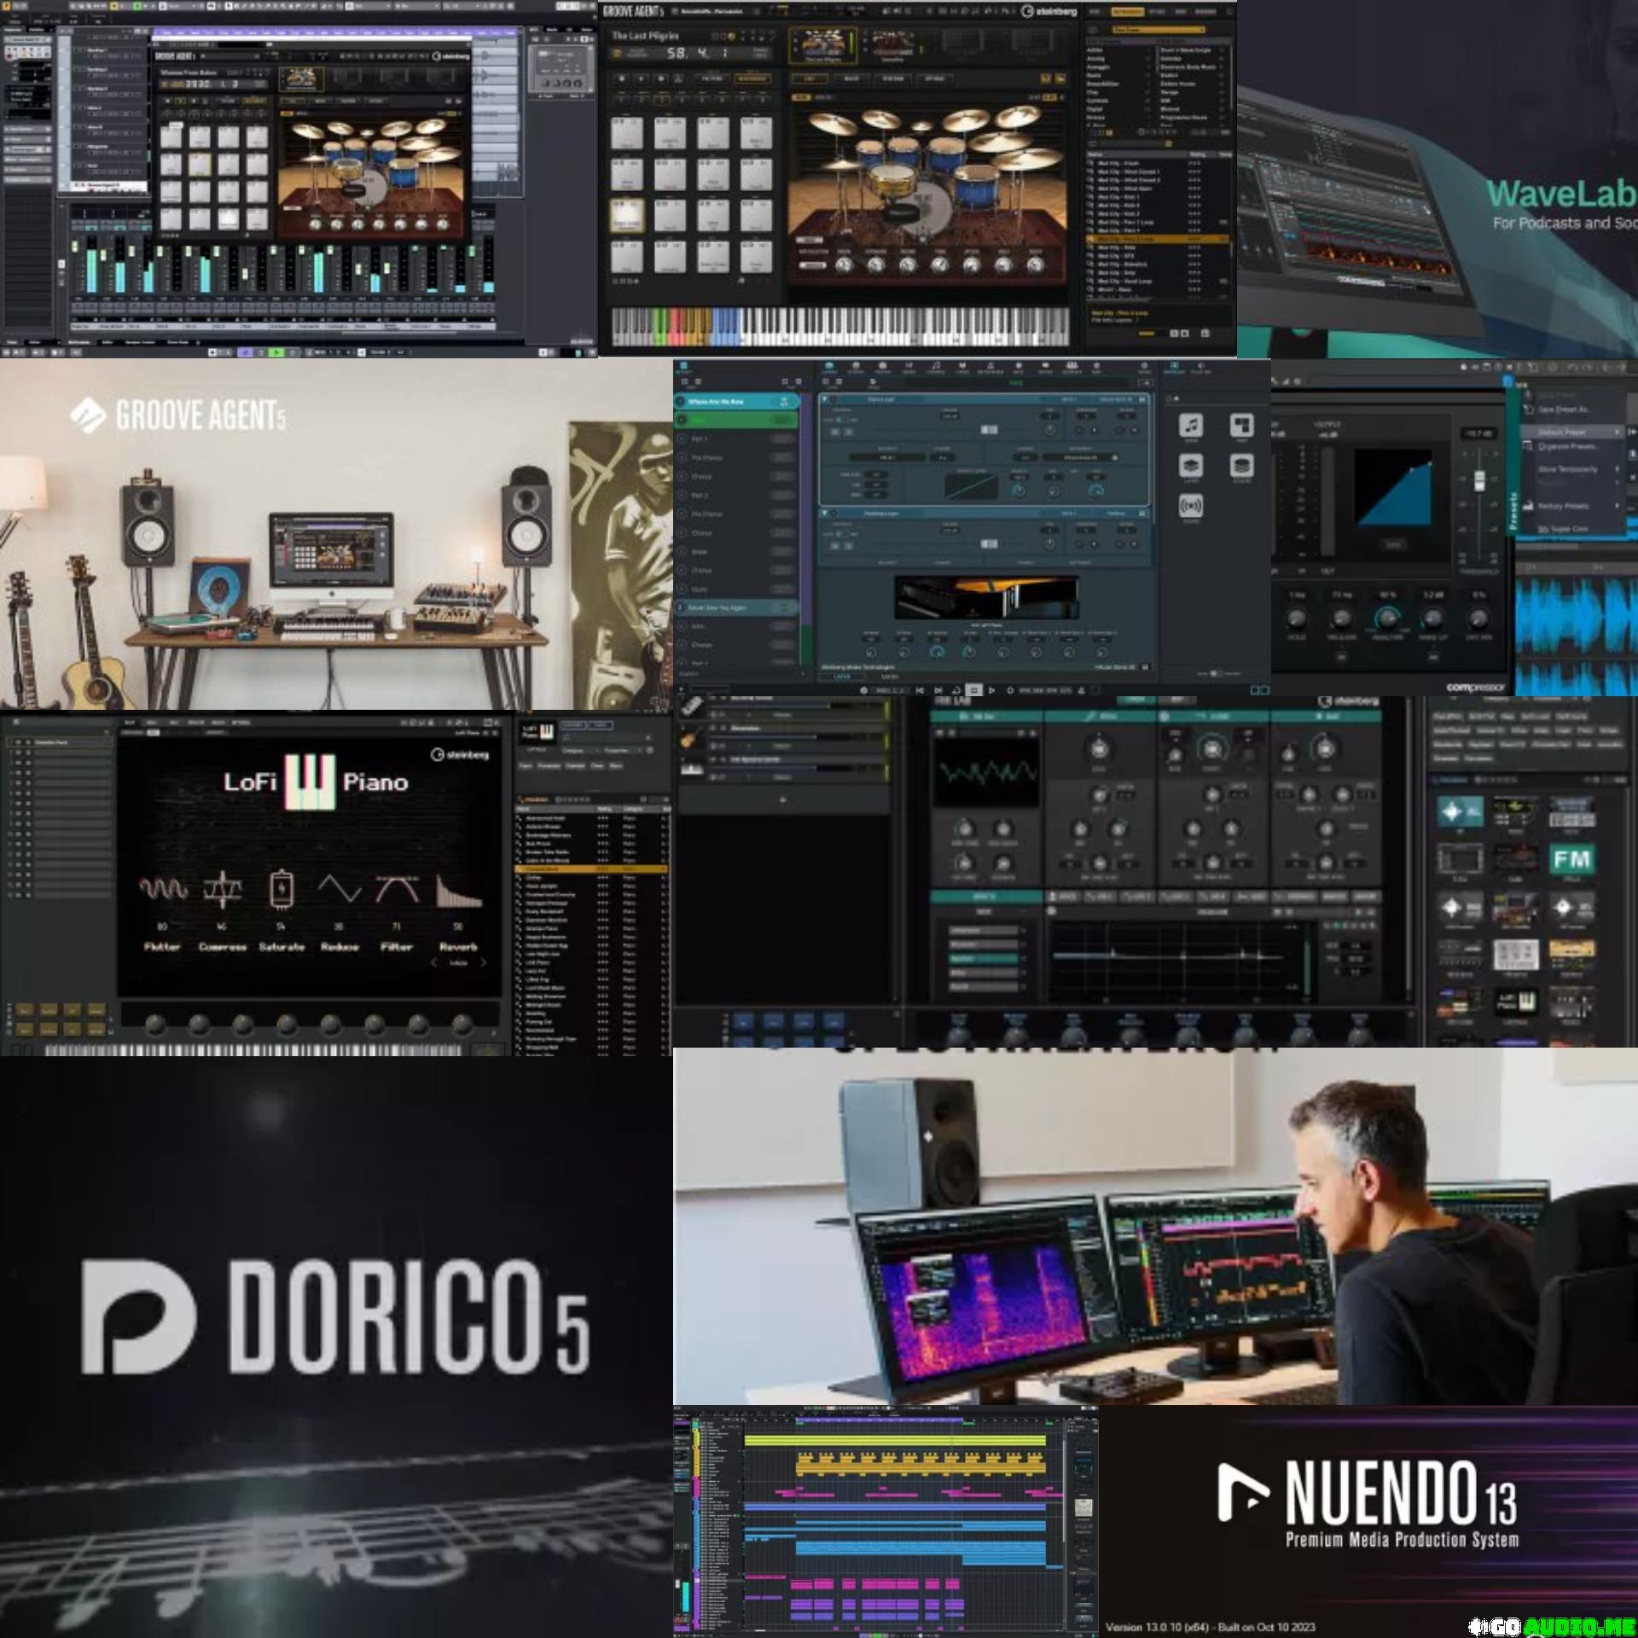
Task: Click the green play button in the Cubase transport
Action: pyautogui.click(x=276, y=351)
